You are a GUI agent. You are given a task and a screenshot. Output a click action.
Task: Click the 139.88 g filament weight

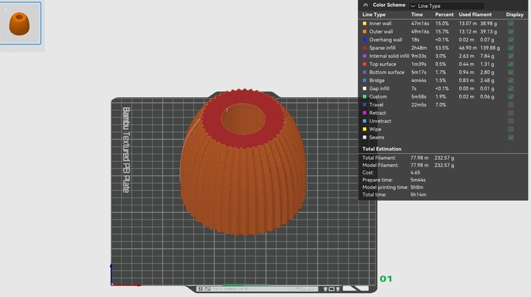tap(490, 47)
